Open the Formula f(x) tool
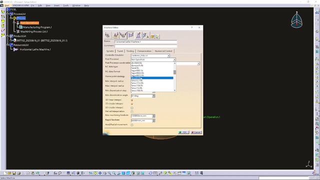The height and width of the screenshot is (180, 320). (55, 173)
